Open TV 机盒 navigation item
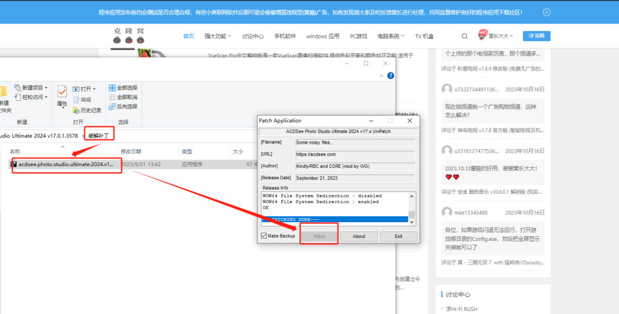 coord(424,36)
